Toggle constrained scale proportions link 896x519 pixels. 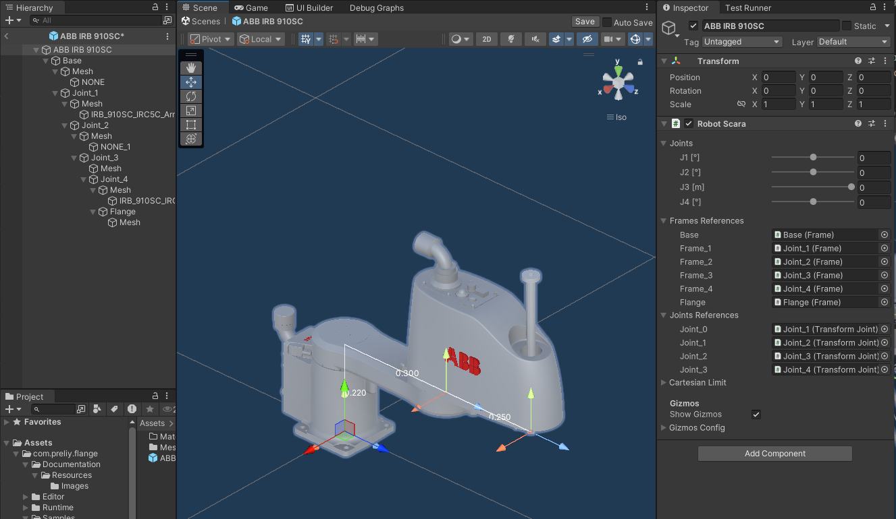(741, 104)
